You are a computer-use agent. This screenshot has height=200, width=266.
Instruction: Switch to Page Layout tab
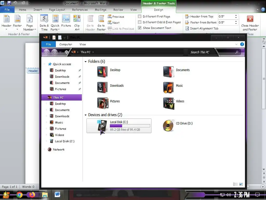pos(57,10)
